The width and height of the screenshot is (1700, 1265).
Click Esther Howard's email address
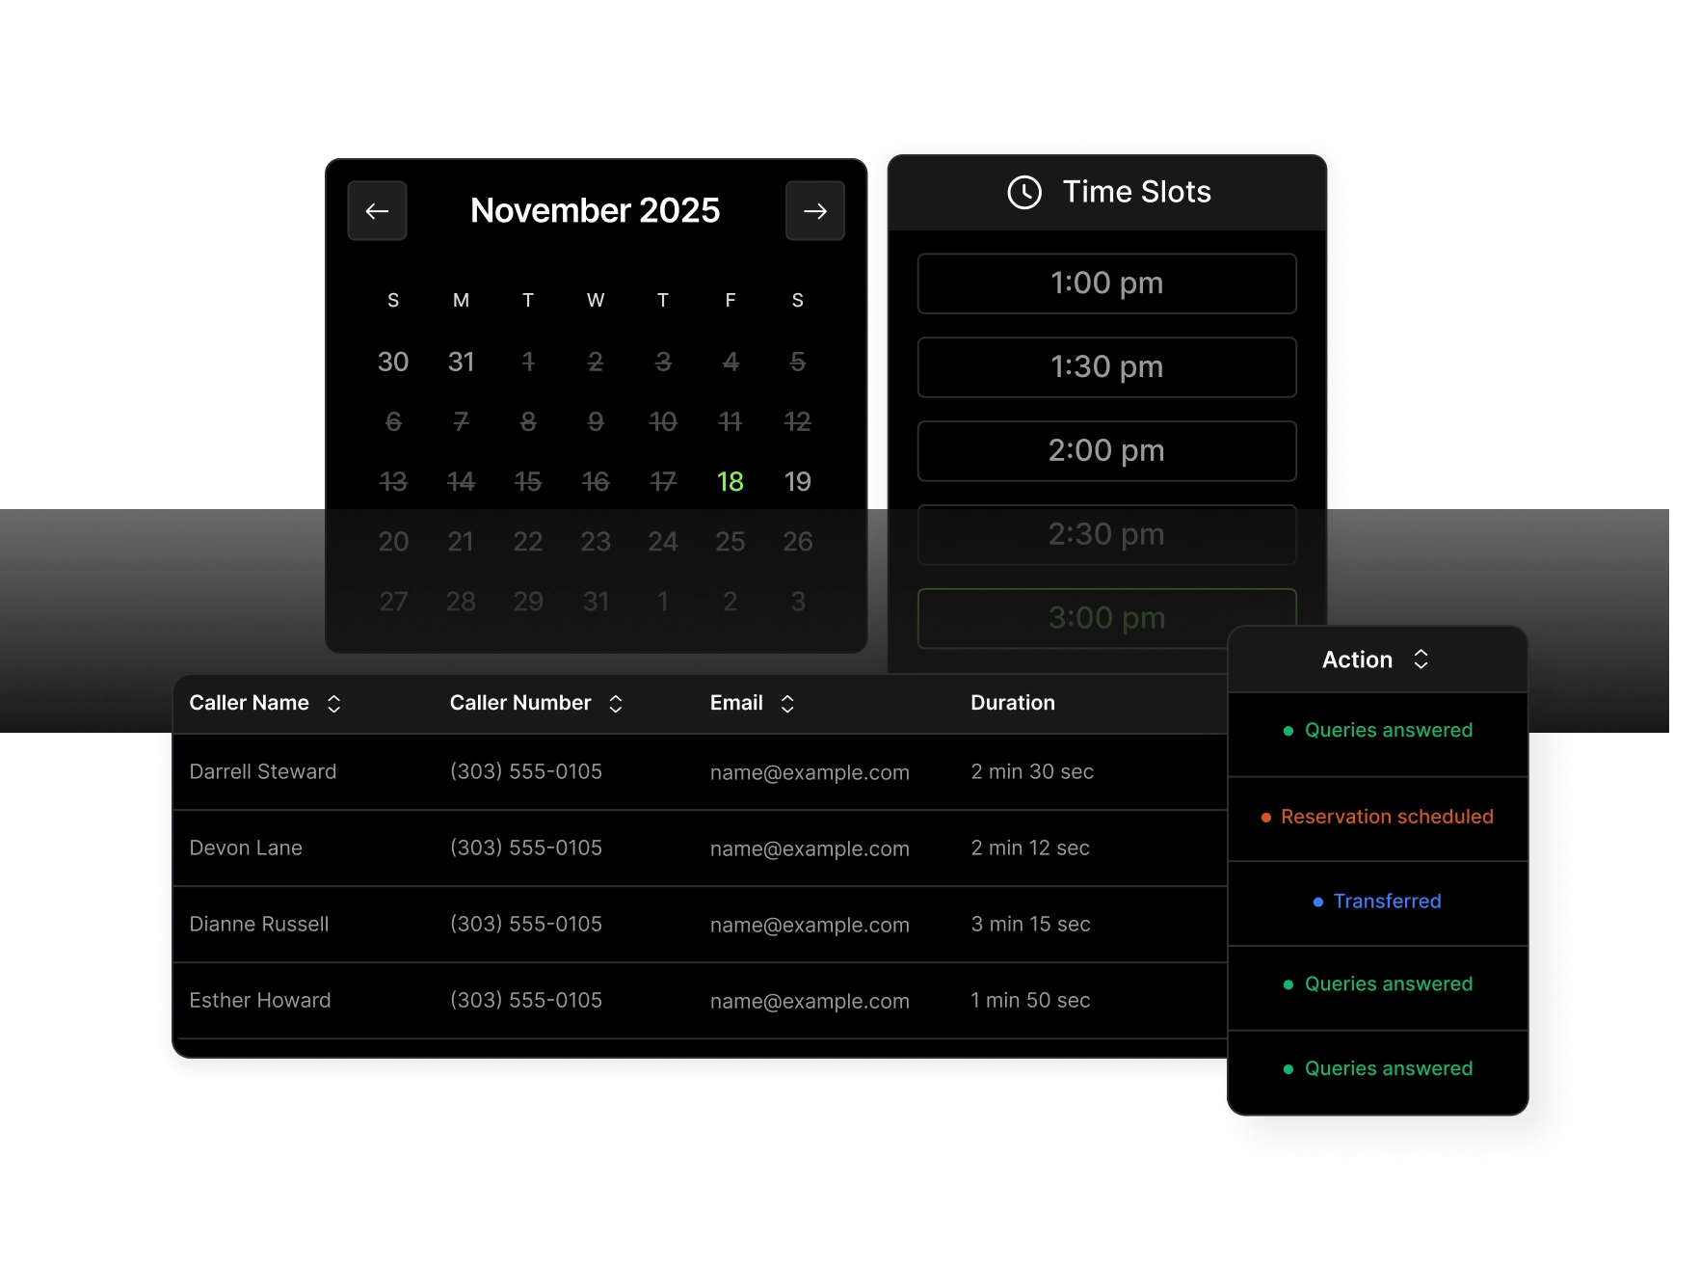coord(810,1001)
